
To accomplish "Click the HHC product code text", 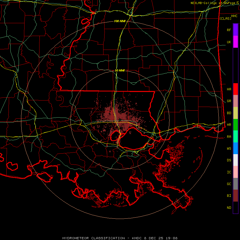I will (234, 16).
